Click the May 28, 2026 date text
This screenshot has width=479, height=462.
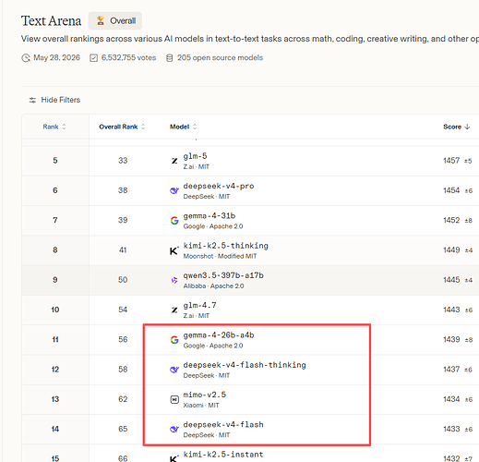pos(56,58)
